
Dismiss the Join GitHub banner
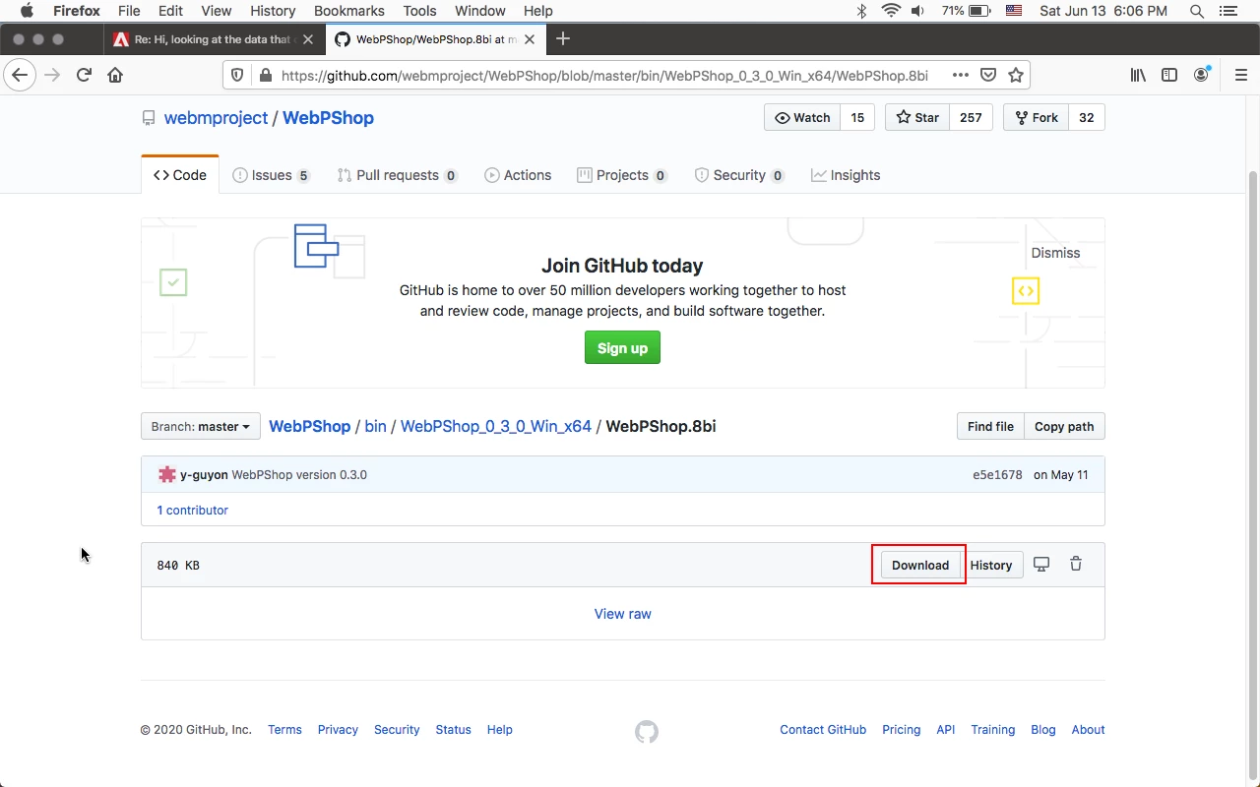[1055, 253]
